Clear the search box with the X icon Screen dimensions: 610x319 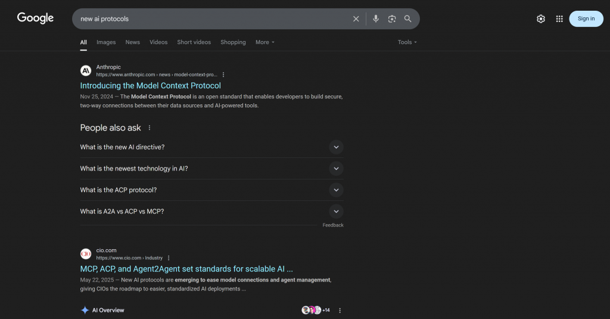click(356, 19)
